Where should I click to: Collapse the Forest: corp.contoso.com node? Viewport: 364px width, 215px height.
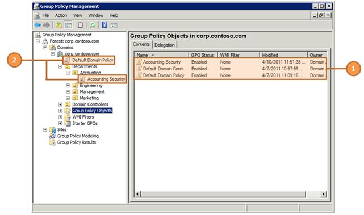(37, 41)
